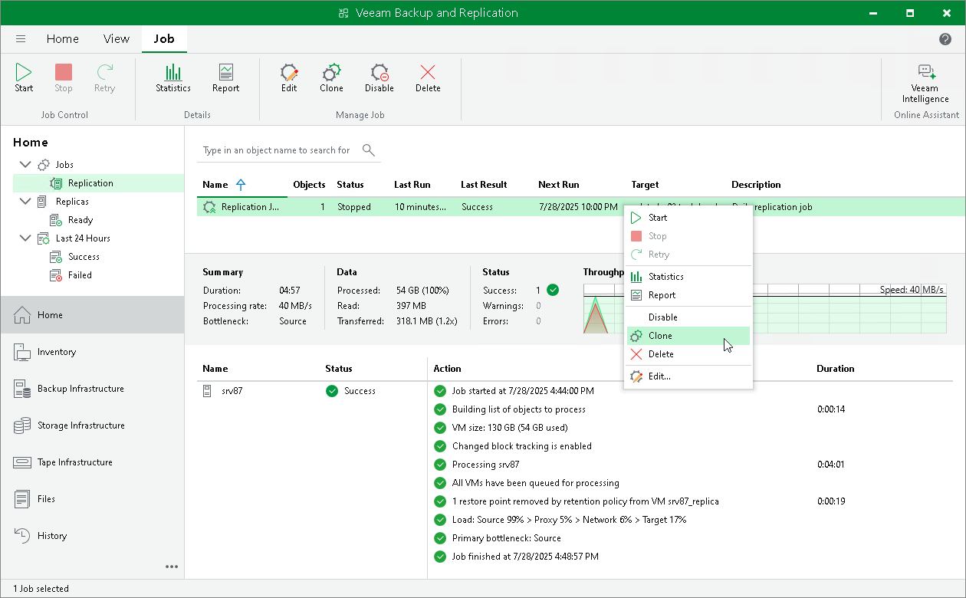Select the Home view in sidebar
The height and width of the screenshot is (598, 966).
point(92,315)
